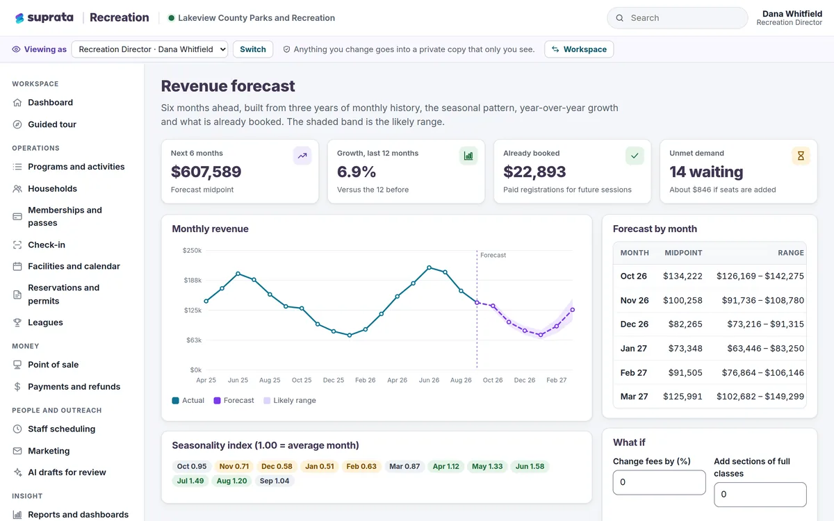Click the Leagues trophy icon
Viewport: 834px width, 521px height.
17,323
